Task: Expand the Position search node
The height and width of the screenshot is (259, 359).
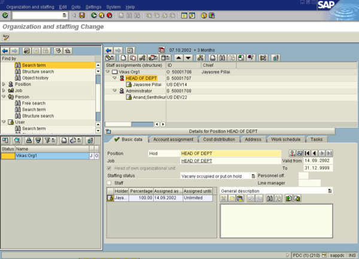Action: point(4,84)
